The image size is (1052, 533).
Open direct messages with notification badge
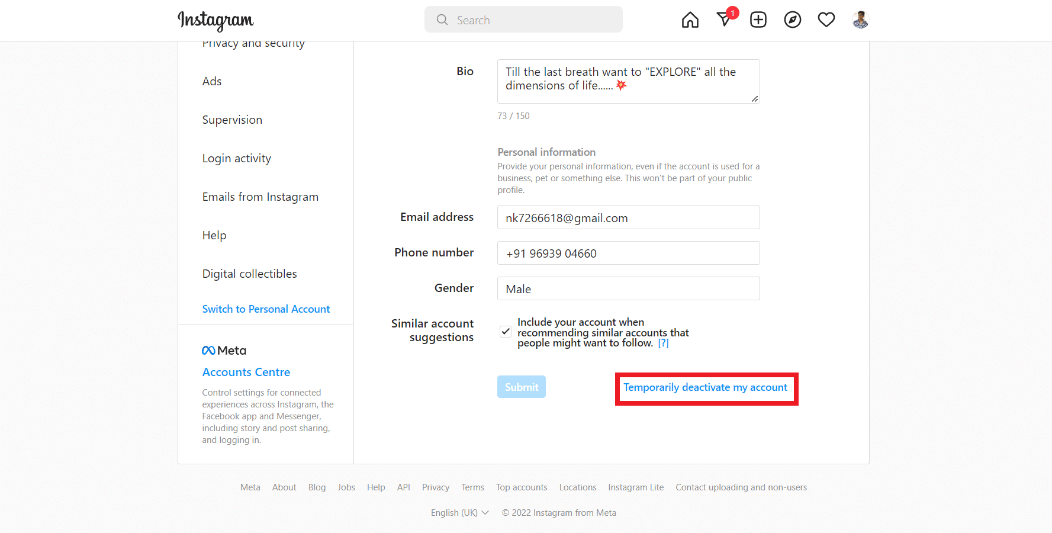[x=725, y=18]
